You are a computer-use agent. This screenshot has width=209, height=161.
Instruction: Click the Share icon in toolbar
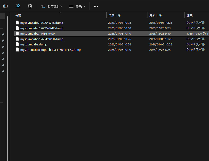coord(18,6)
